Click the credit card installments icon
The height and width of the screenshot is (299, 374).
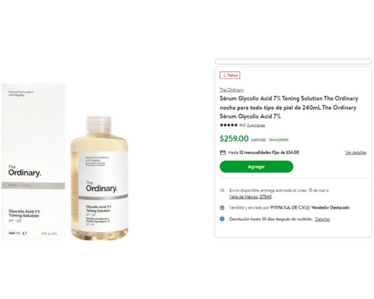pos(223,152)
